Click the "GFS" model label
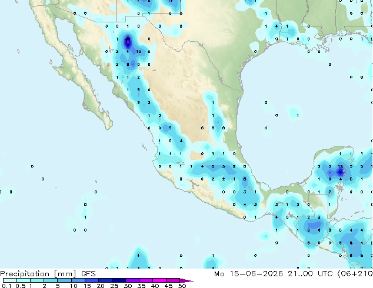This screenshot has height=288, width=373. (x=88, y=274)
